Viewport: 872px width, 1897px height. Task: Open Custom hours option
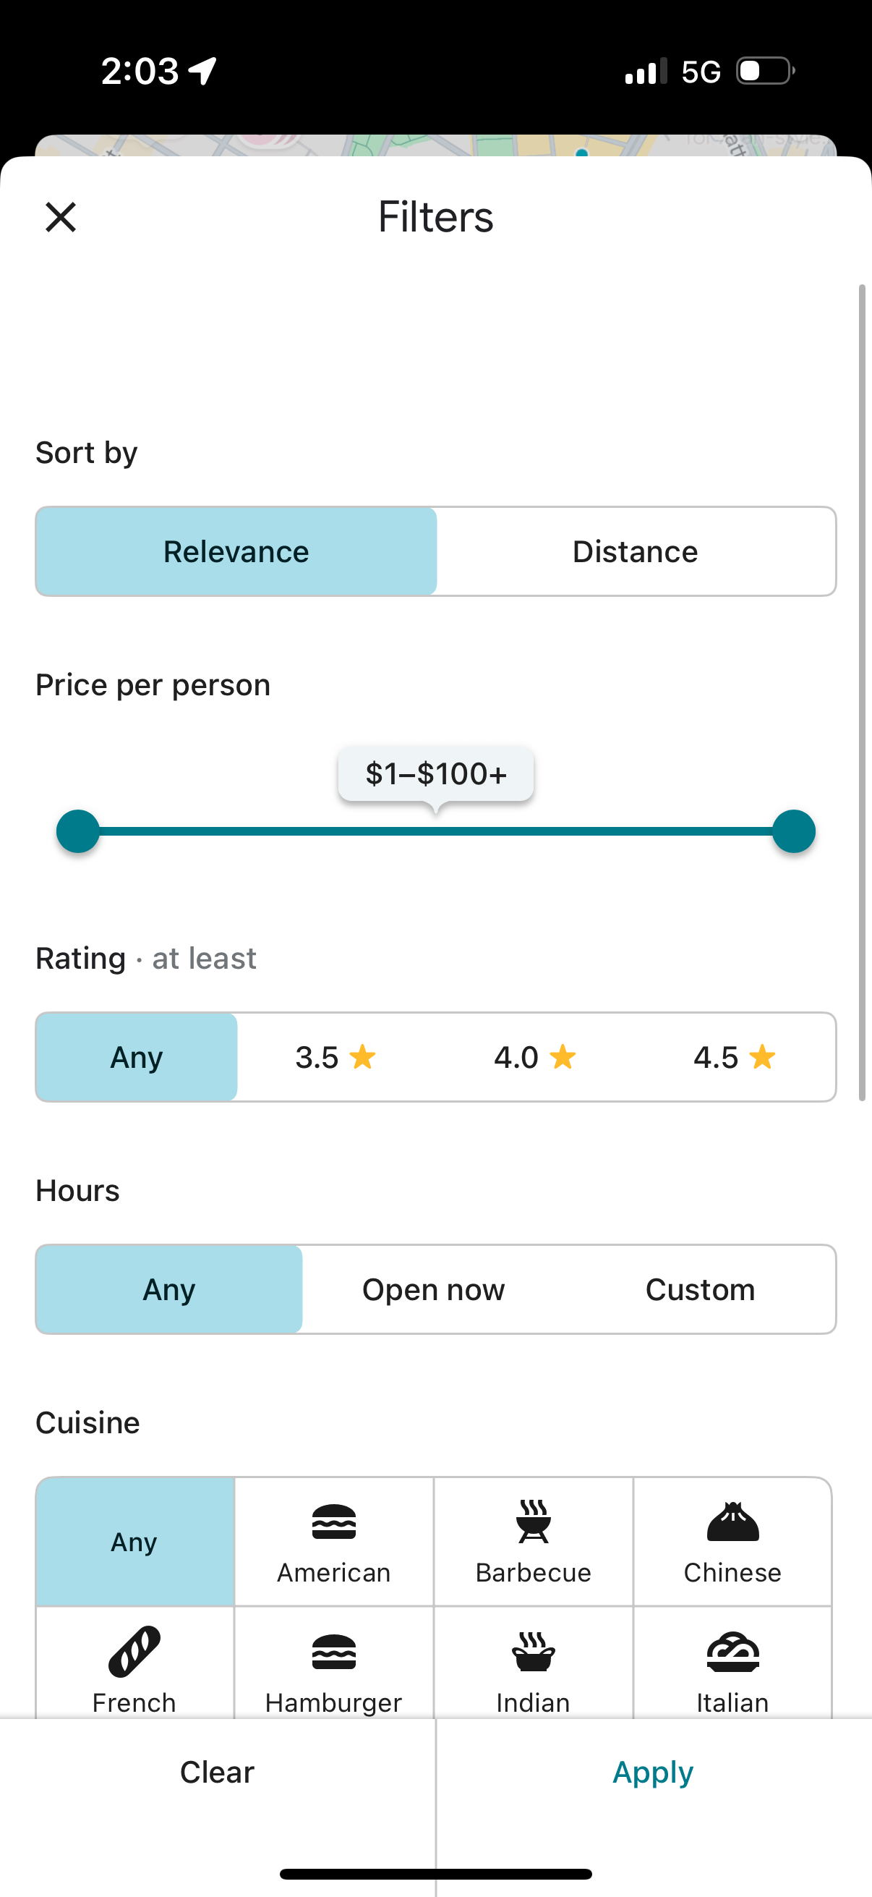point(700,1289)
